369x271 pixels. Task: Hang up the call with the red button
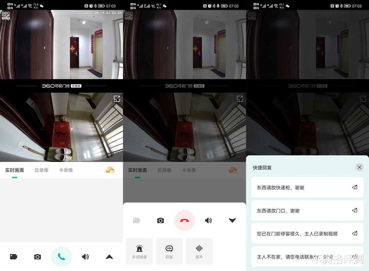[184, 221]
